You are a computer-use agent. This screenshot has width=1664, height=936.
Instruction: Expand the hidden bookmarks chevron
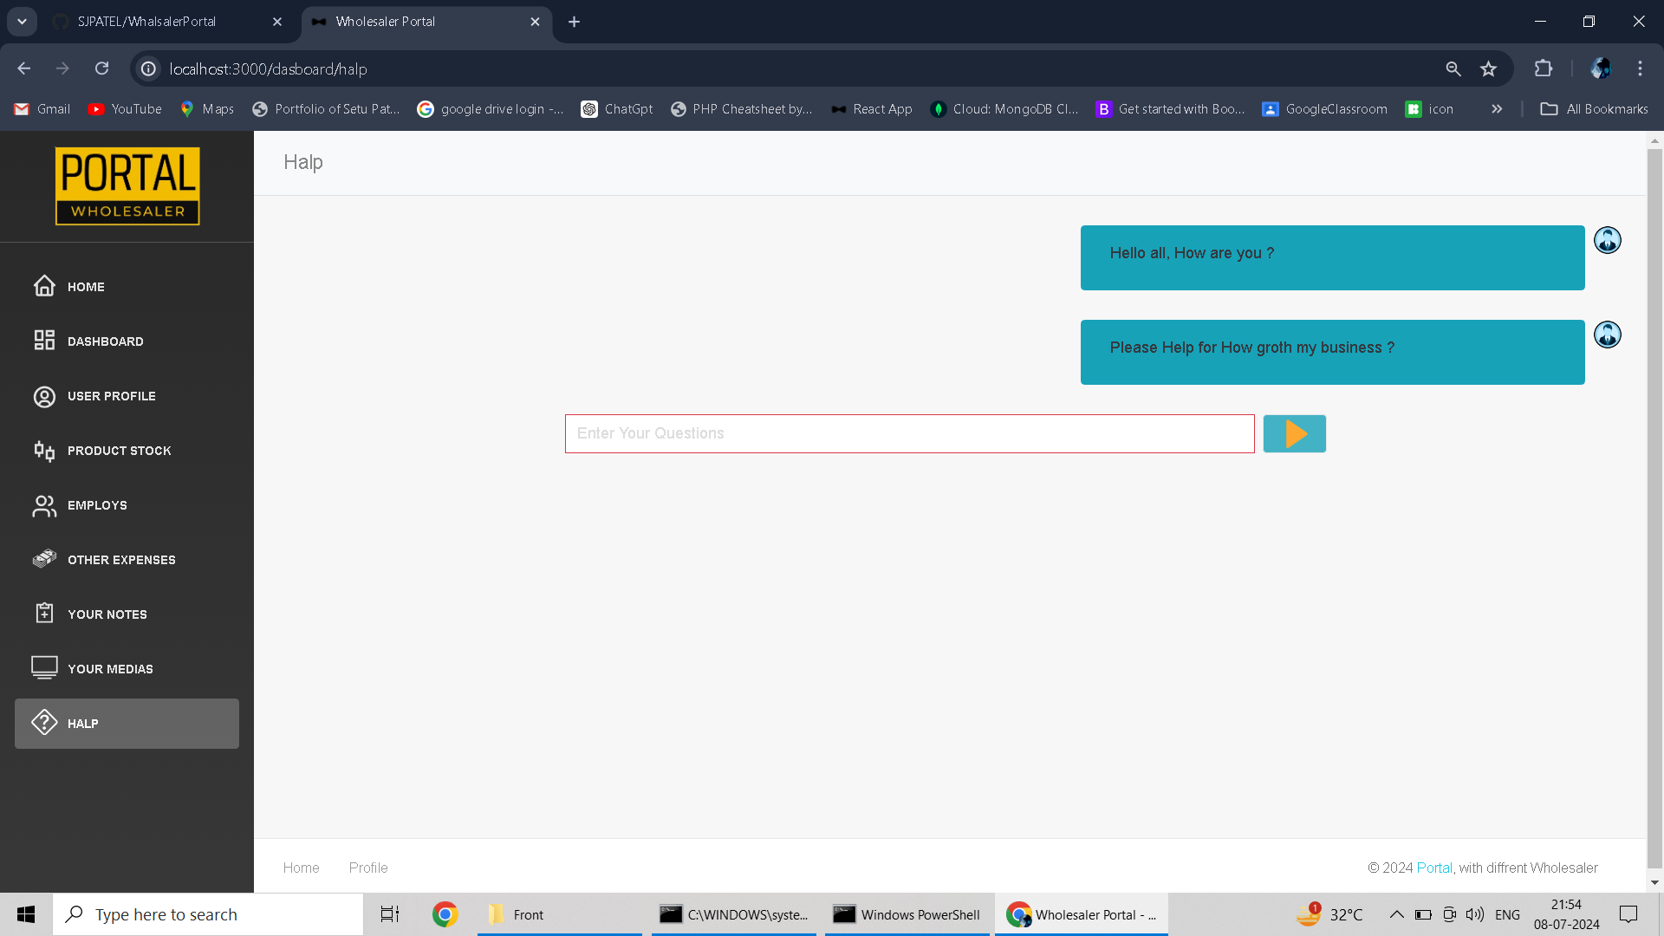1497,109
